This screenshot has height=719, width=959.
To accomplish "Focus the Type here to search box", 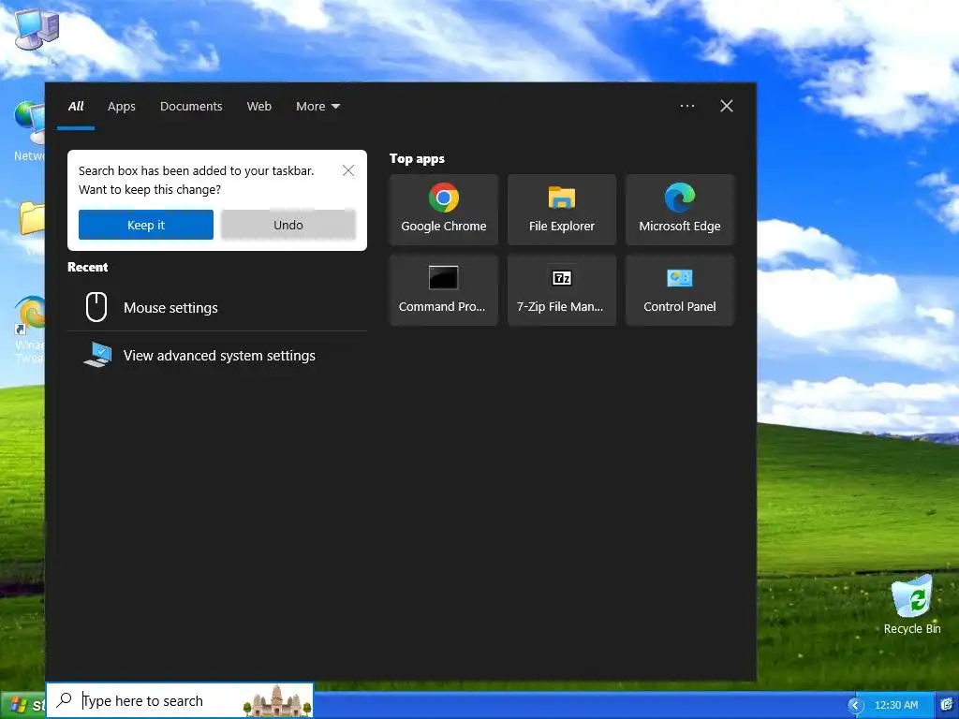I will 180,700.
